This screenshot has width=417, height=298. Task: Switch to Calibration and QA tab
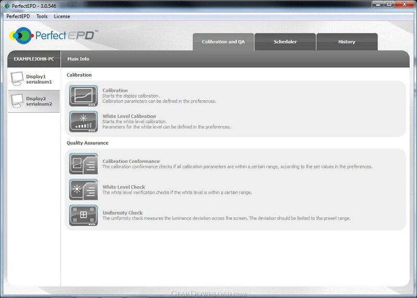[x=224, y=42]
